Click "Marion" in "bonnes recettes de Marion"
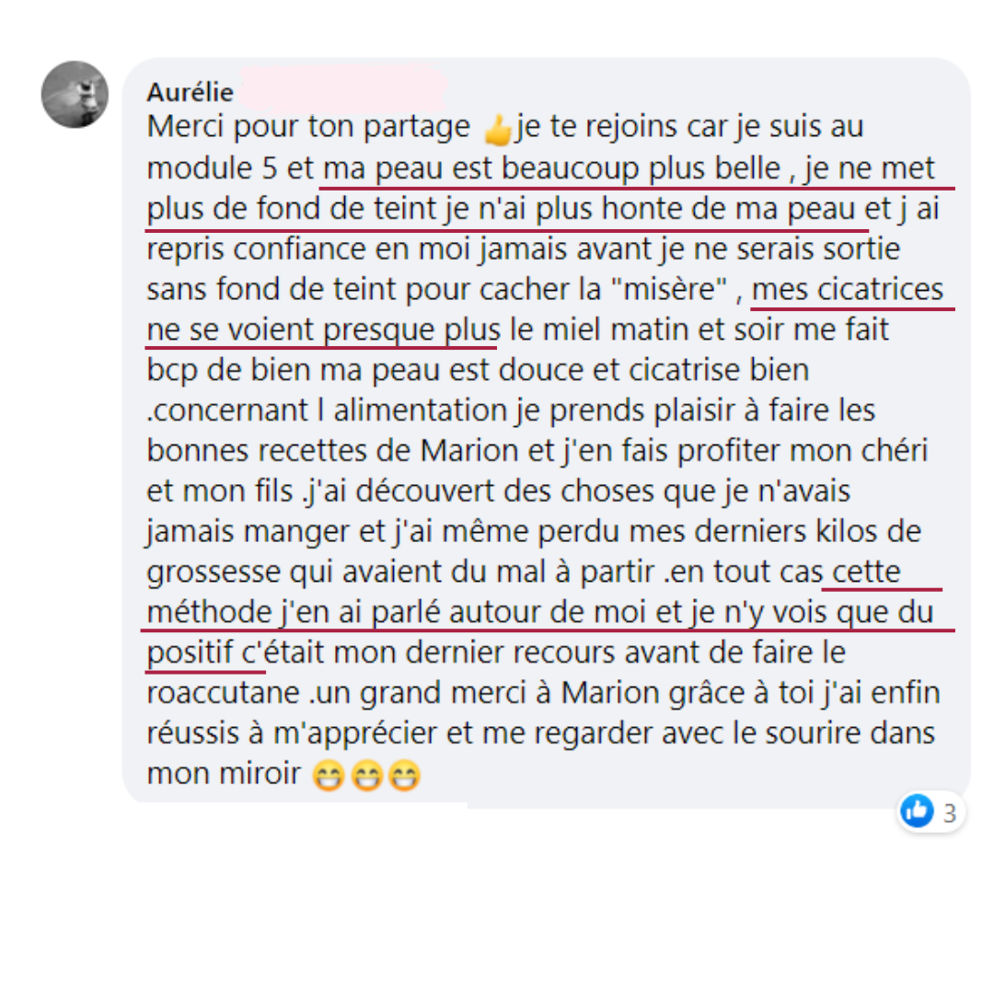This screenshot has width=994, height=994. [469, 451]
